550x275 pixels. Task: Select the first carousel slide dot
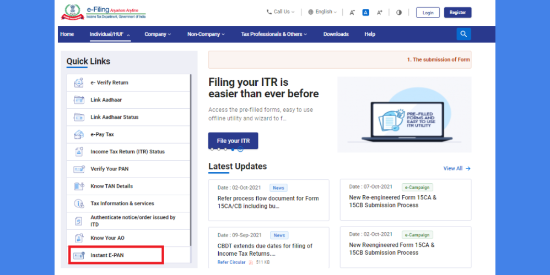click(212, 150)
